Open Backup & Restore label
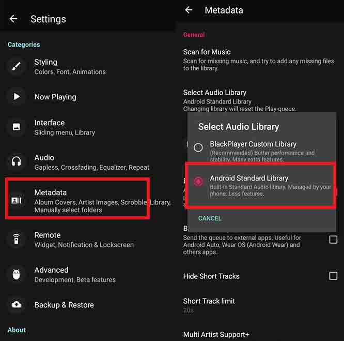The width and height of the screenshot is (344, 341). [x=64, y=305]
